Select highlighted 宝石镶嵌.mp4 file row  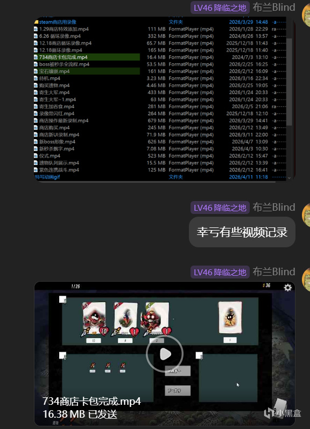click(160, 71)
